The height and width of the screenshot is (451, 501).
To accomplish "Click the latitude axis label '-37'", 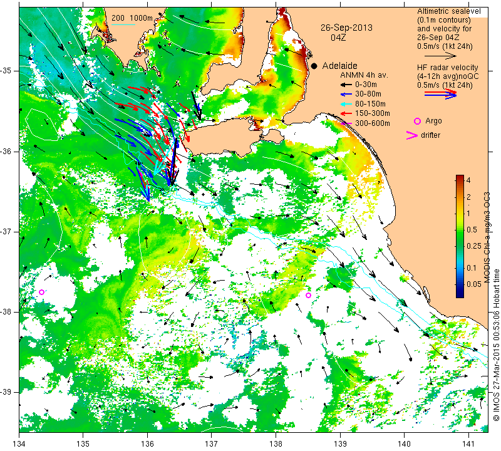I will [x=6, y=231].
